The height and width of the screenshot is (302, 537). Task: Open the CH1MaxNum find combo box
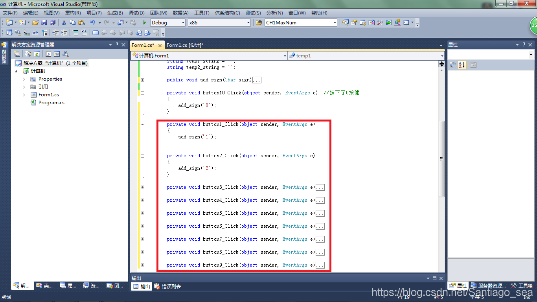tap(301, 22)
